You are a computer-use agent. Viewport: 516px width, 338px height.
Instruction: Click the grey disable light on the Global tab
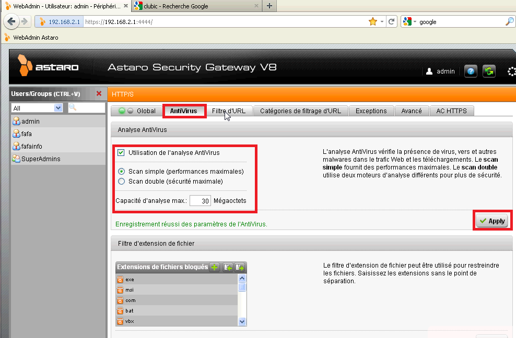click(x=131, y=111)
